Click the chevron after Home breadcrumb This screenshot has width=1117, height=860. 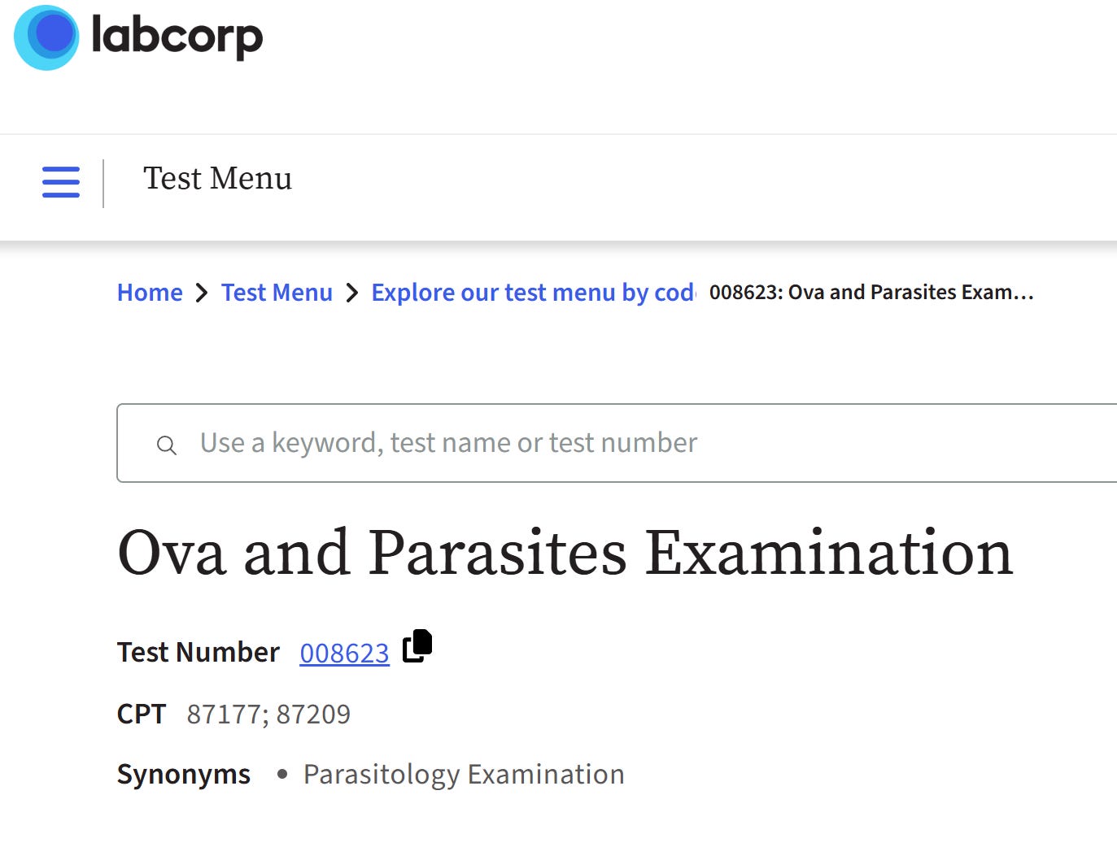click(x=202, y=293)
